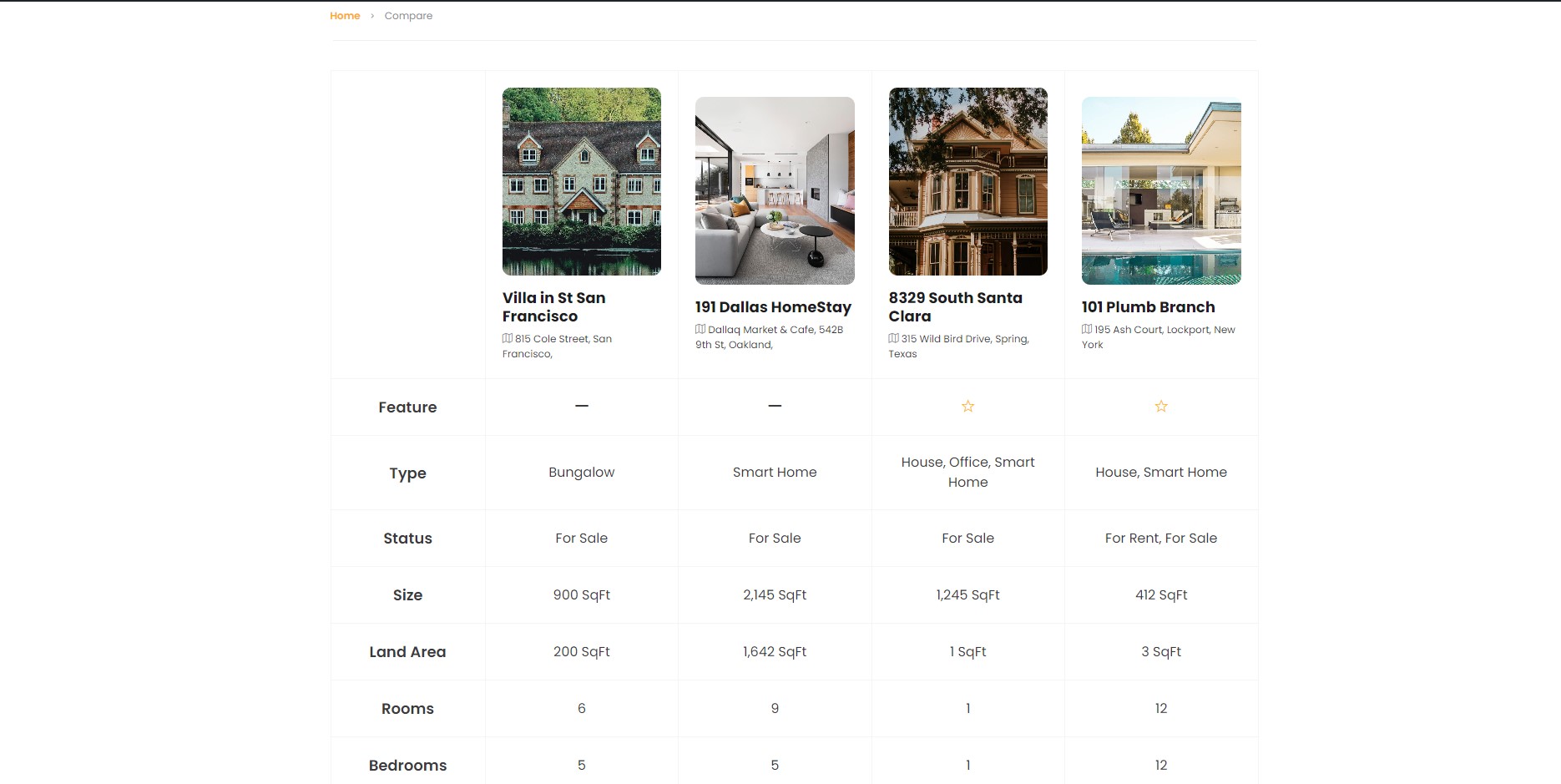Image resolution: width=1561 pixels, height=784 pixels.
Task: Open the 8329 South Santa Clara title
Action: (955, 307)
